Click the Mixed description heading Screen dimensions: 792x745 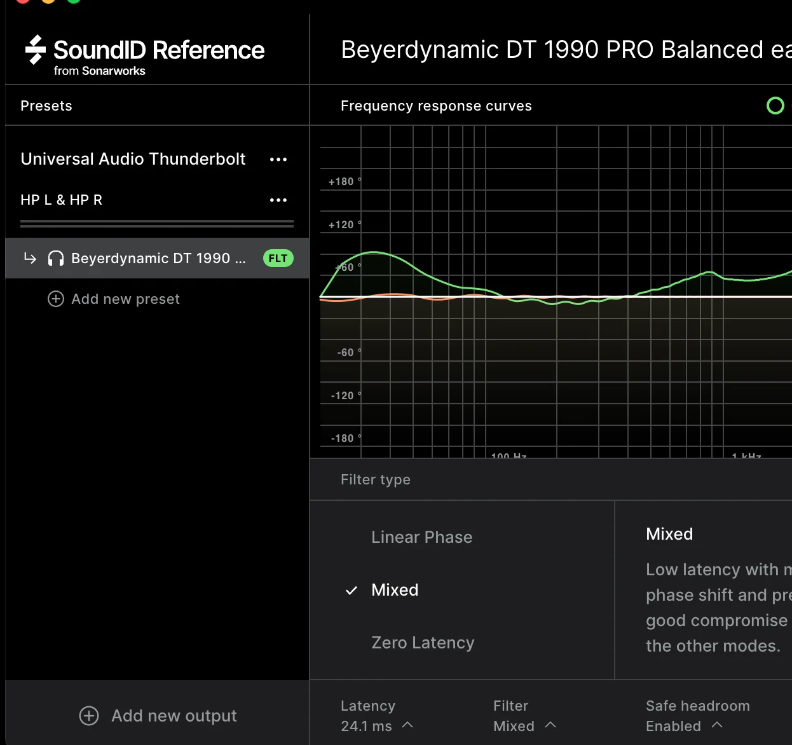(x=669, y=534)
